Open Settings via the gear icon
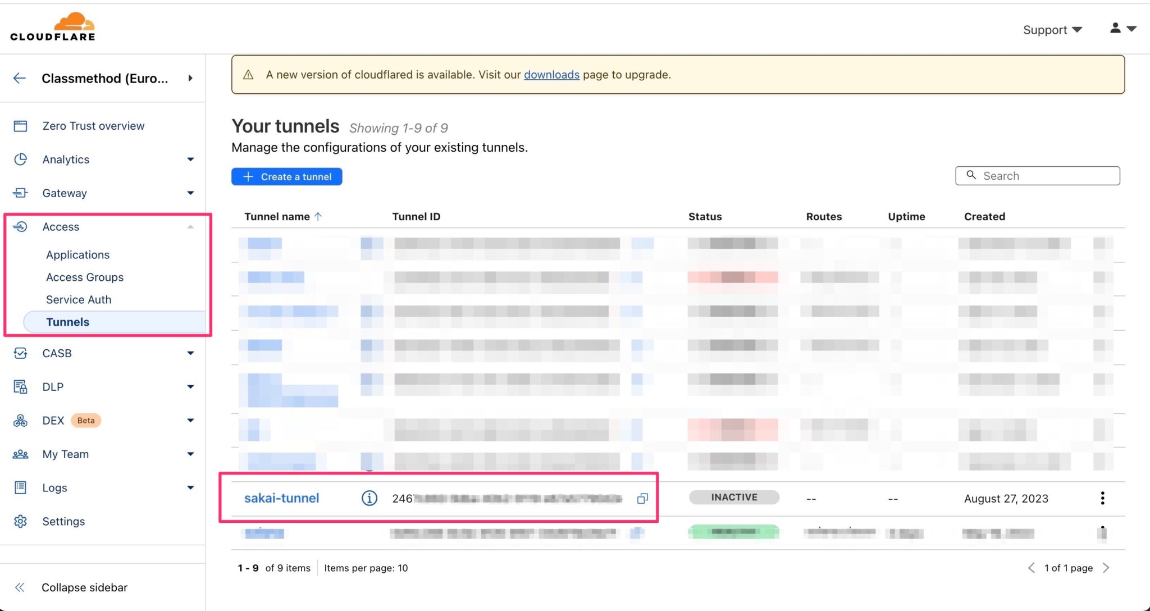Image resolution: width=1150 pixels, height=611 pixels. point(21,521)
